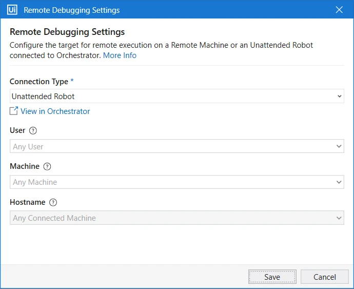354x289 pixels.
Task: Click the Connection Type label
Action: [39, 82]
